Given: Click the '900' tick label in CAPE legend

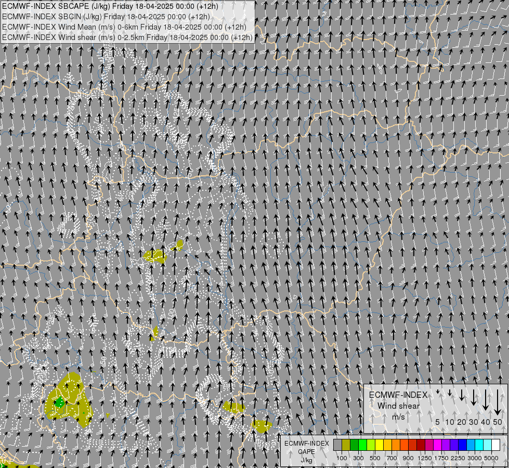Looking at the screenshot, I should click(408, 458).
